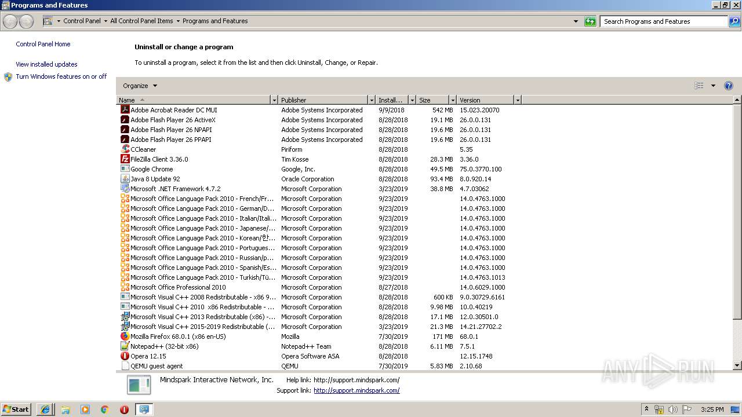
Task: Click the list scrollbar up arrow
Action: coord(737,100)
